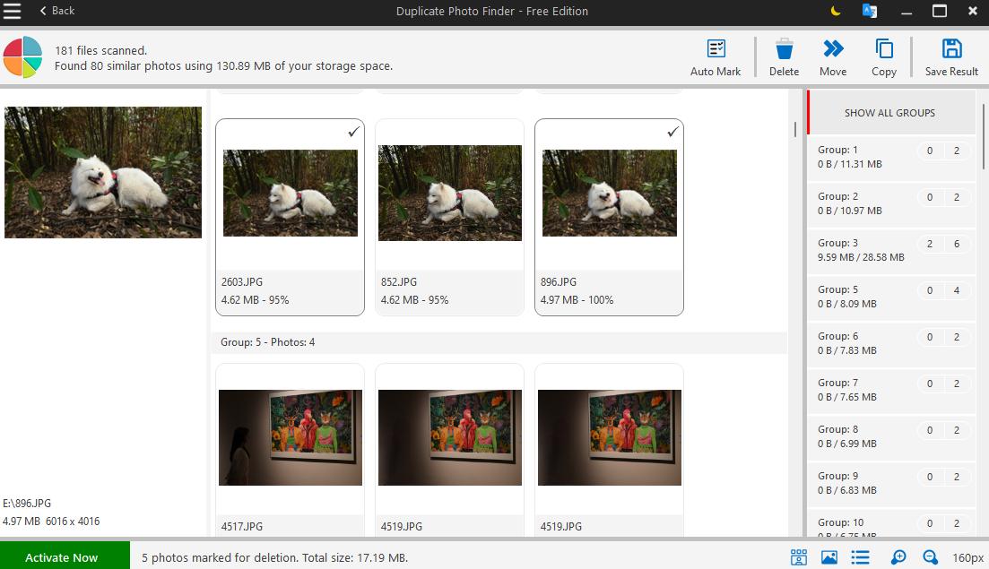Viewport: 989px width, 569px height.
Task: Click the E:\896.JPG file path
Action: 27,503
